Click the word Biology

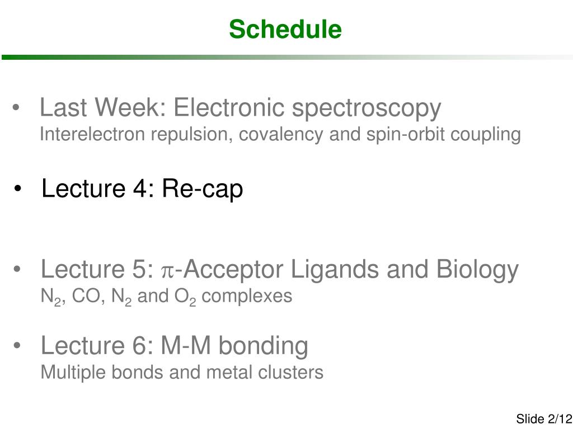(478, 270)
